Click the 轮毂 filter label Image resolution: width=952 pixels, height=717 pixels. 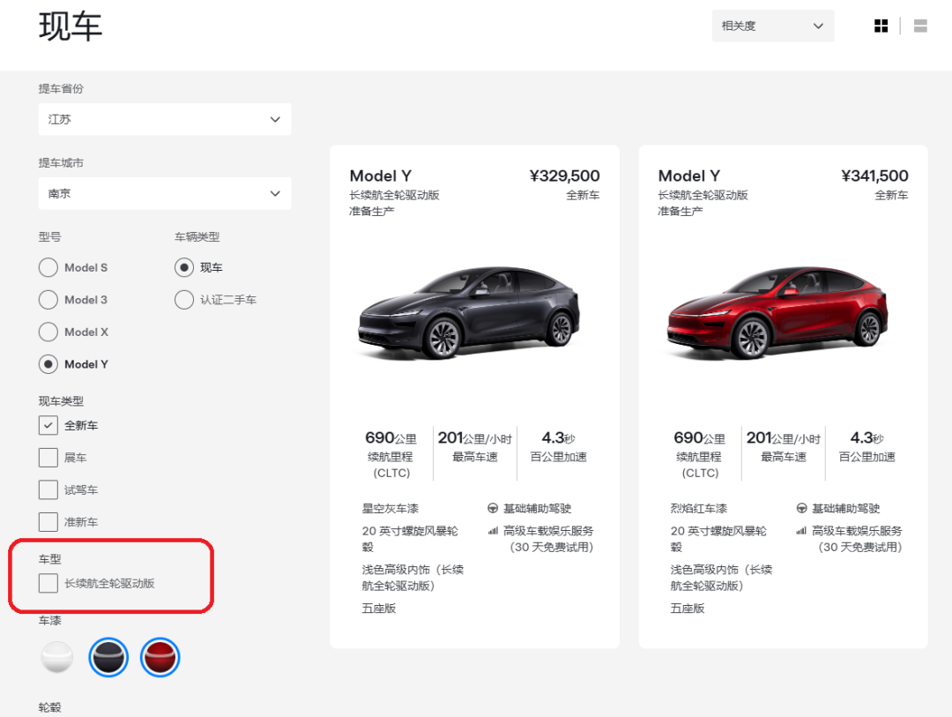pos(49,707)
